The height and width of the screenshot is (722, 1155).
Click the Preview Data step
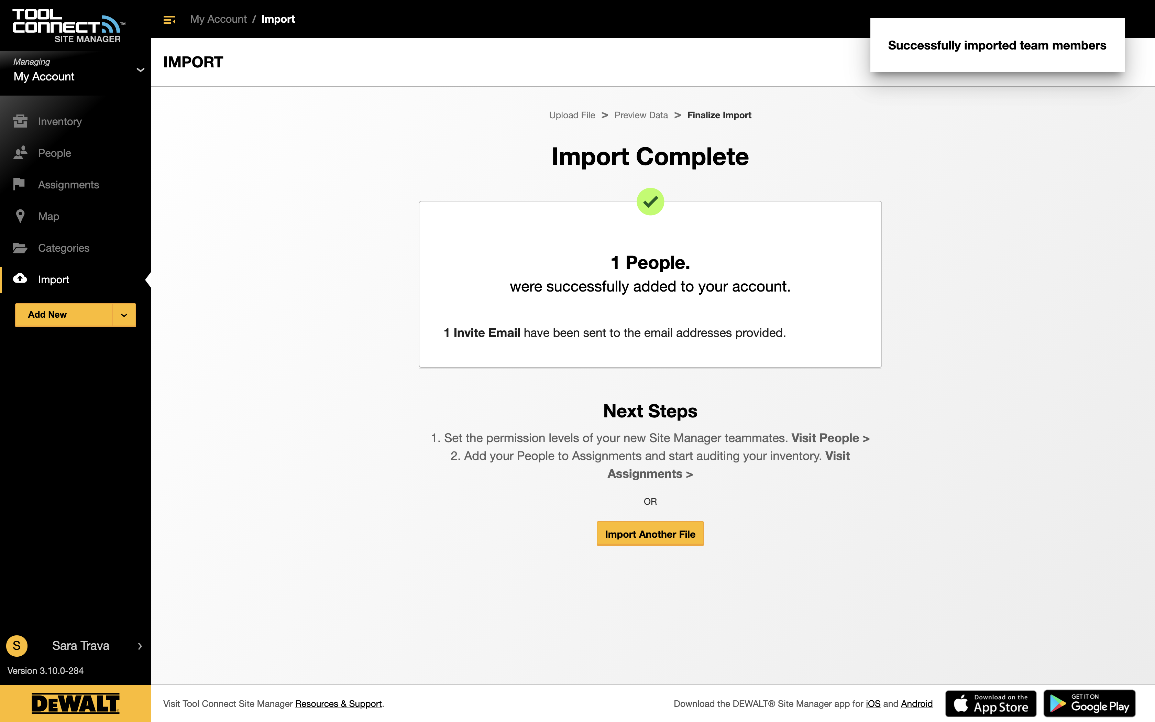tap(641, 115)
